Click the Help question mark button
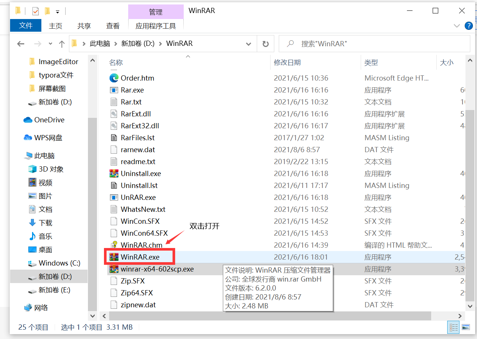The width and height of the screenshot is (477, 339). [469, 26]
